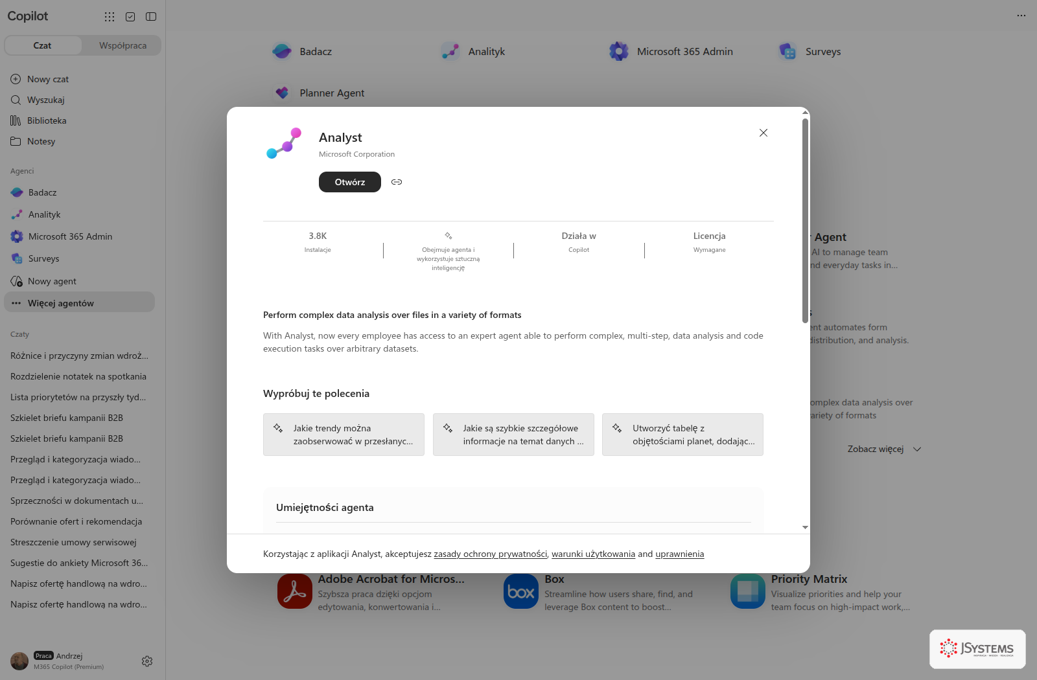Open chat 'Różnice i przyczyny zmian wdroż...'
This screenshot has height=680, width=1037.
(80, 356)
